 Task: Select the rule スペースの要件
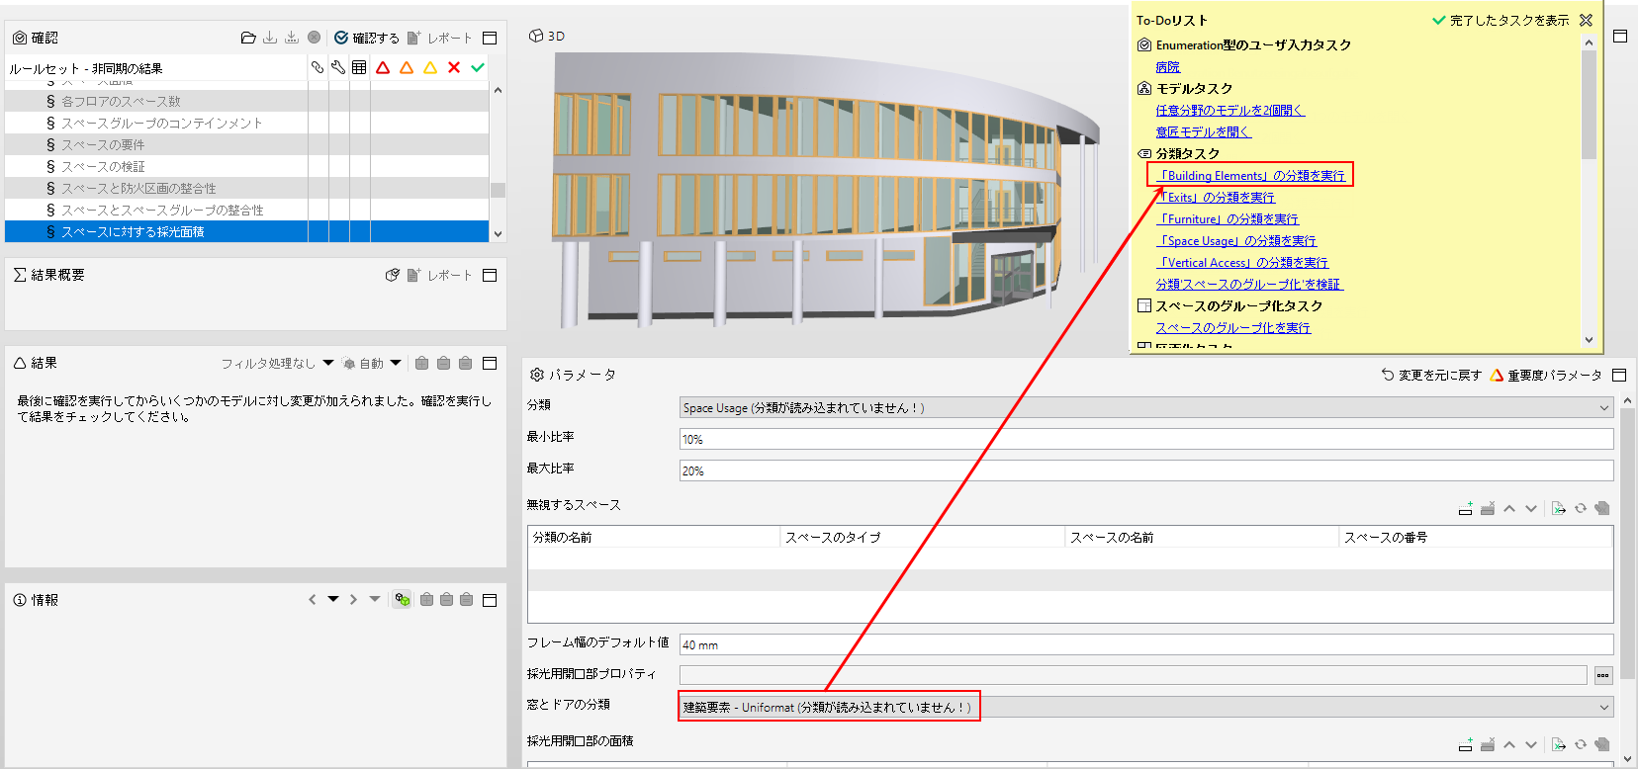246,144
